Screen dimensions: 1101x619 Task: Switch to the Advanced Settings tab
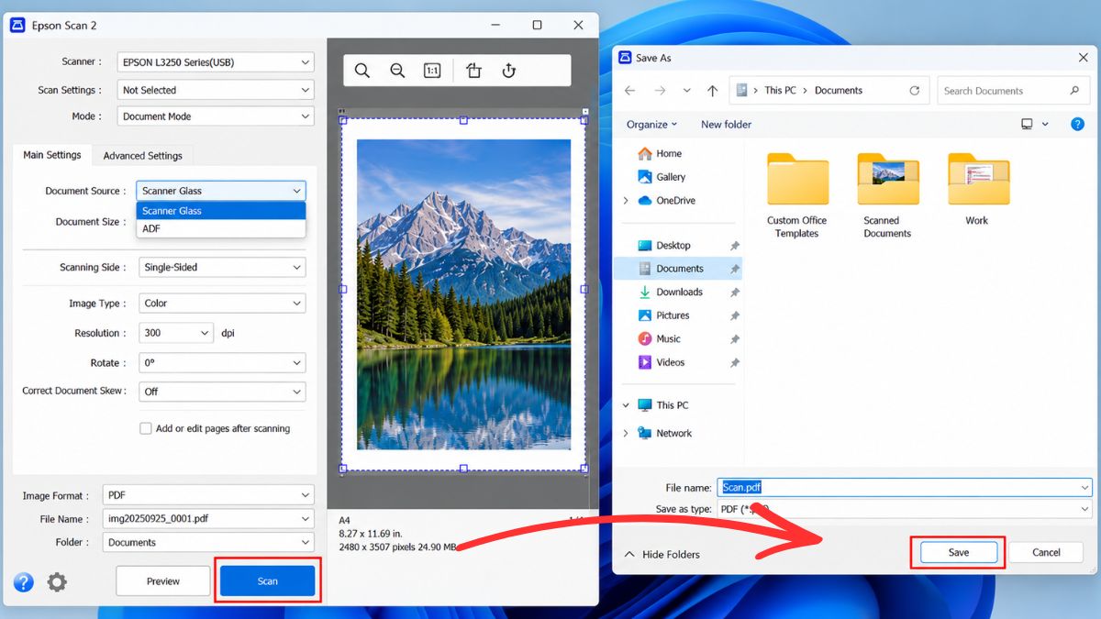point(142,156)
